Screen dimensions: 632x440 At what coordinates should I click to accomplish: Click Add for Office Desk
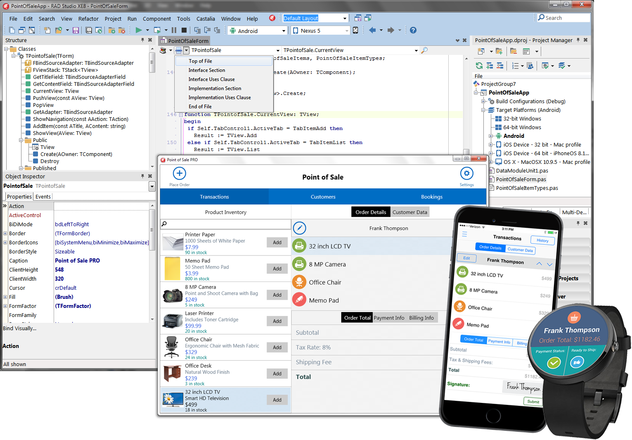(x=277, y=374)
